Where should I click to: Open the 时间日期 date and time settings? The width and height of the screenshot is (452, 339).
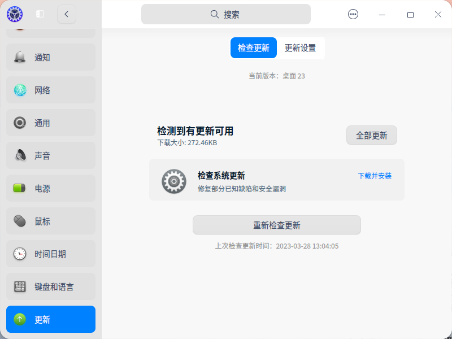[50, 253]
